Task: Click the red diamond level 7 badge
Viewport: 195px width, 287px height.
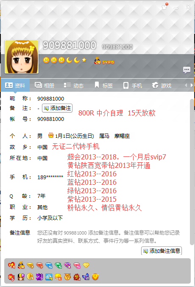Action: point(39,265)
